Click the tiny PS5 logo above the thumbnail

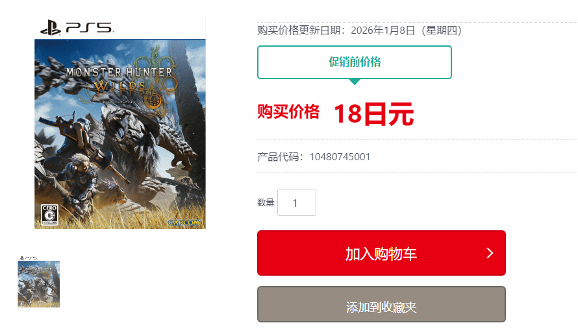click(28, 258)
